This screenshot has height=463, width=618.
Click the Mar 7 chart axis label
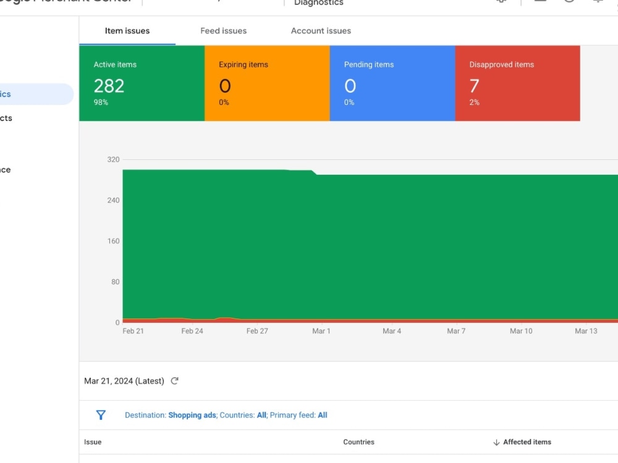[x=456, y=331]
